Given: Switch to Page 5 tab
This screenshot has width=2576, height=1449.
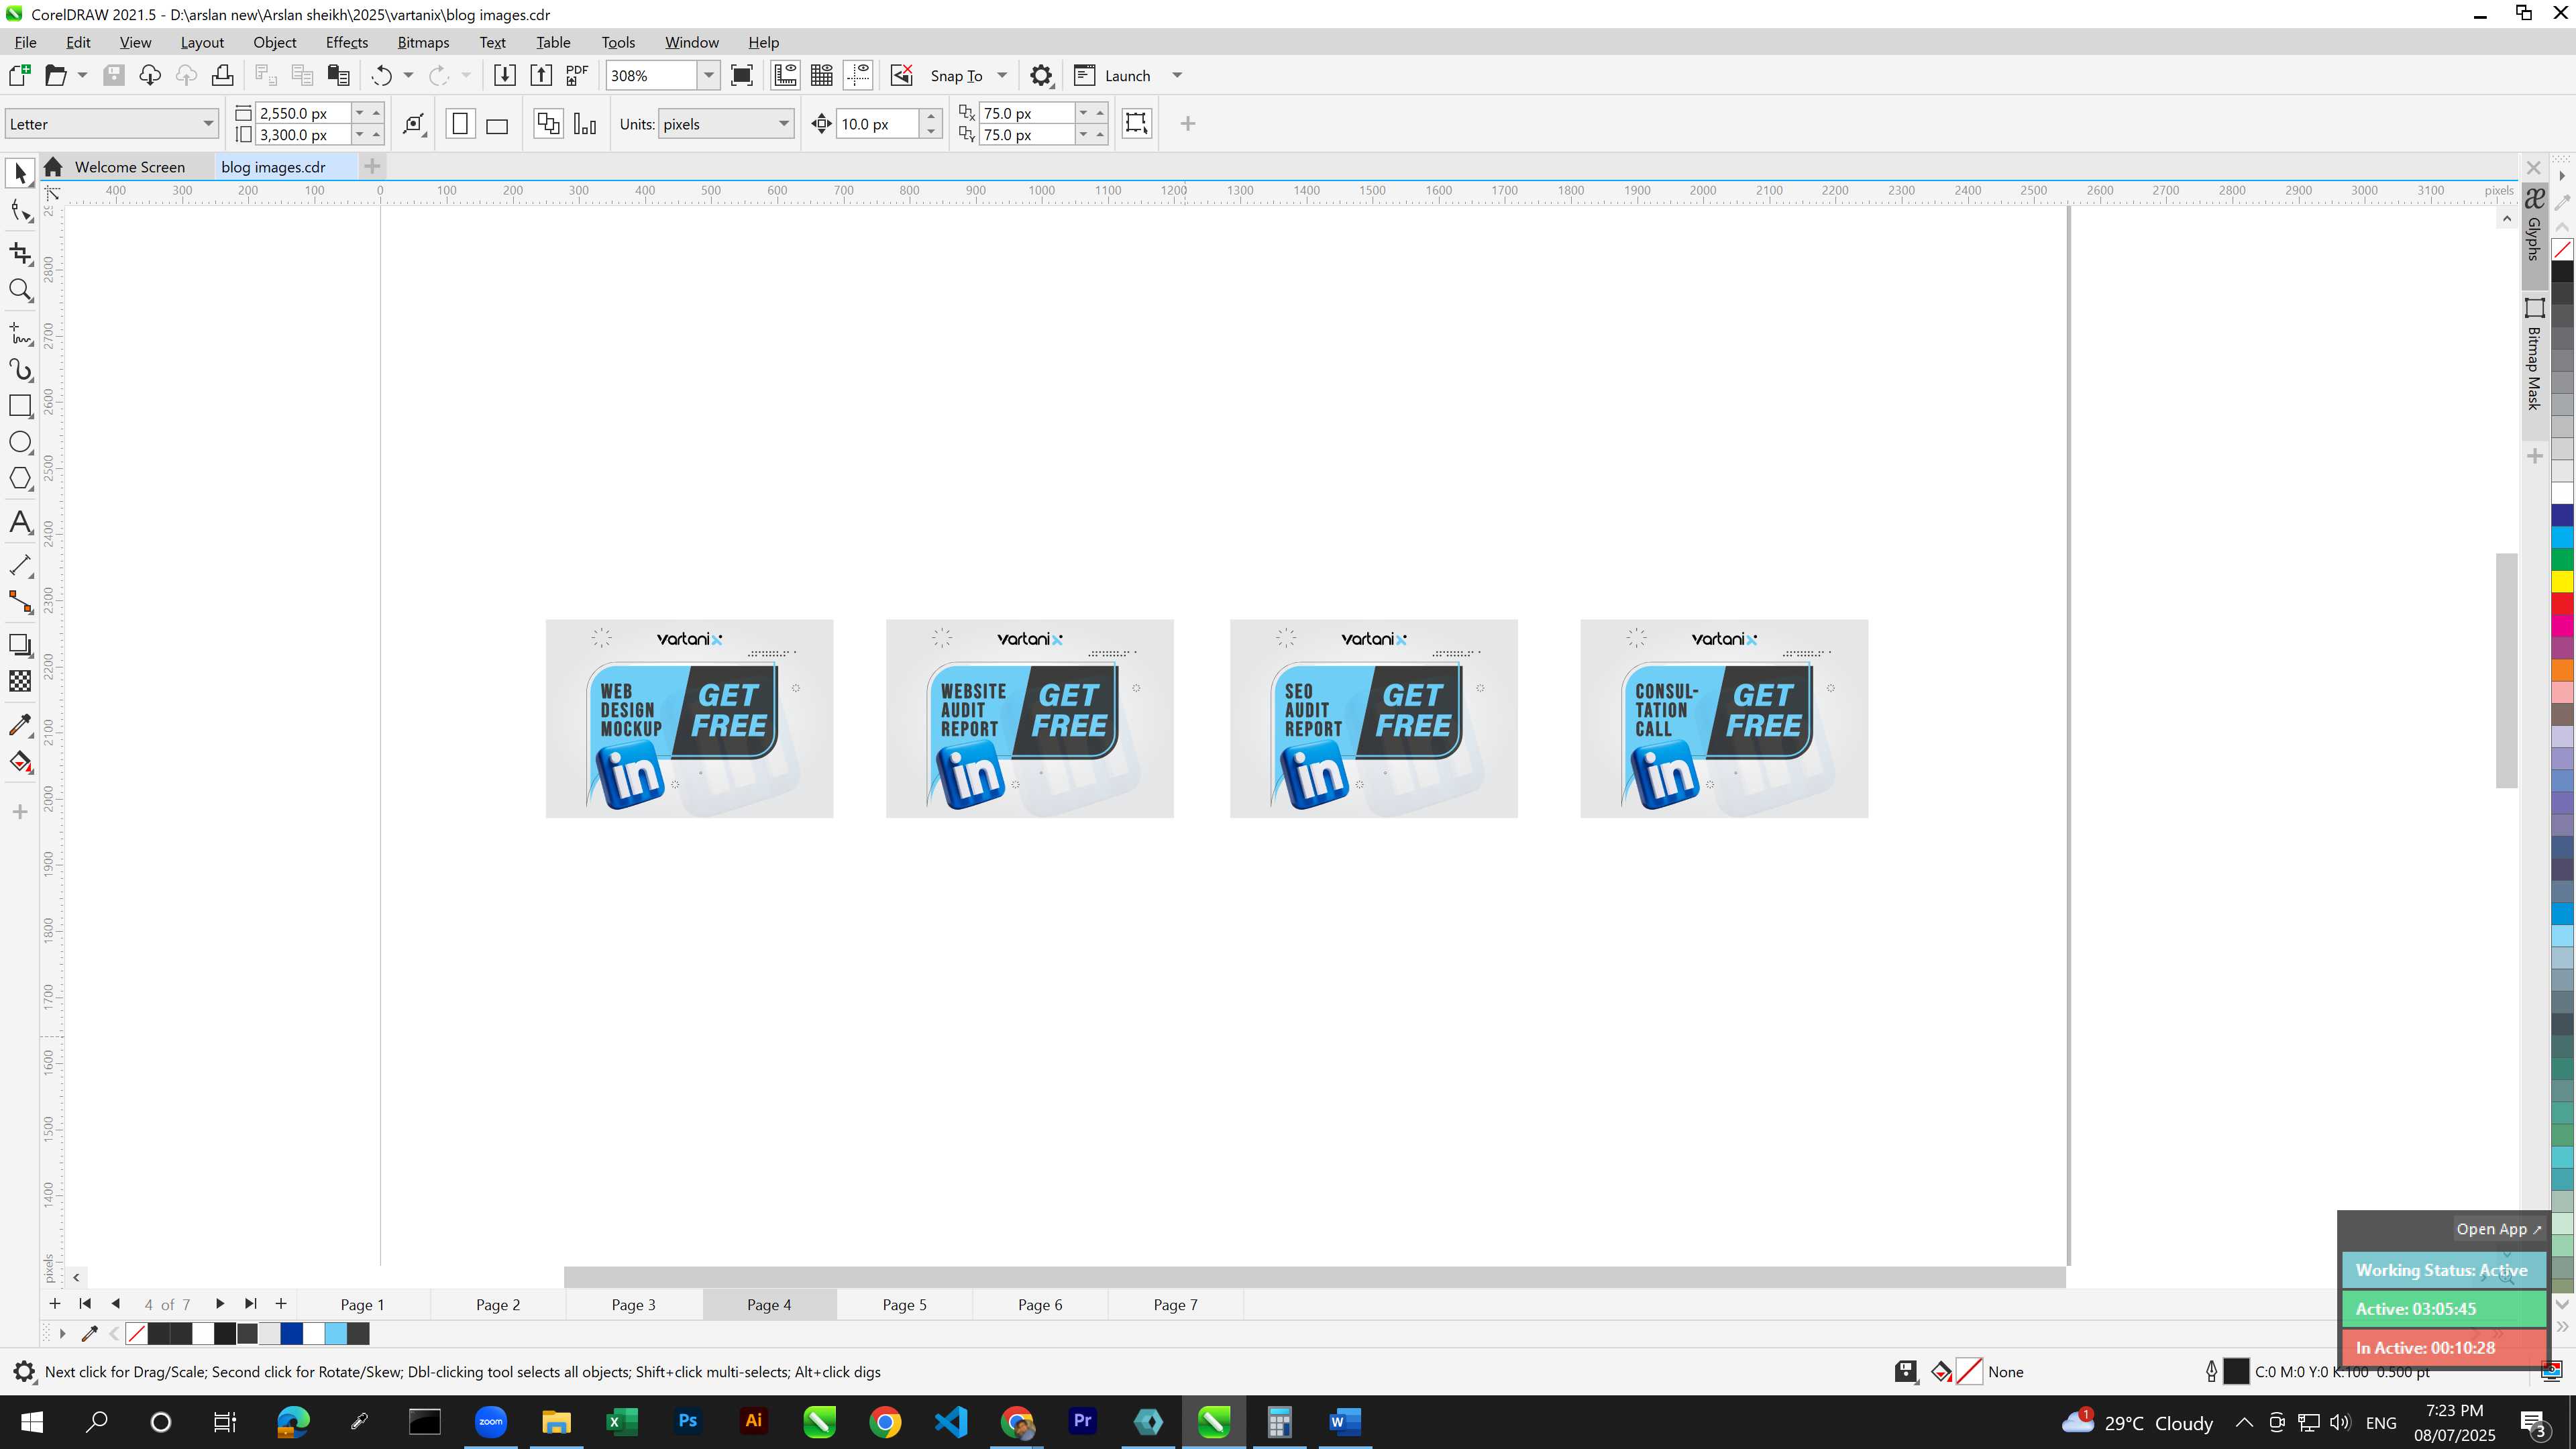Looking at the screenshot, I should (x=904, y=1304).
